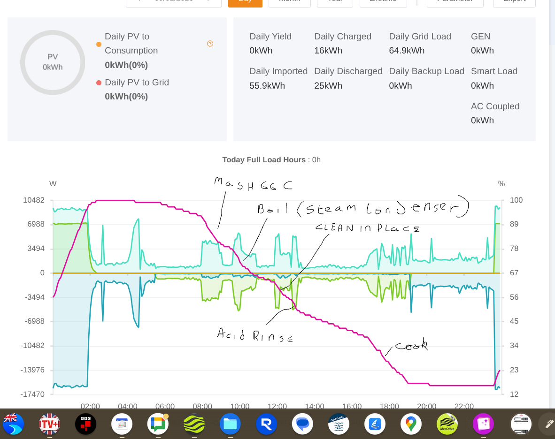
Task: Select the orange Day view tab
Action: pos(245,1)
